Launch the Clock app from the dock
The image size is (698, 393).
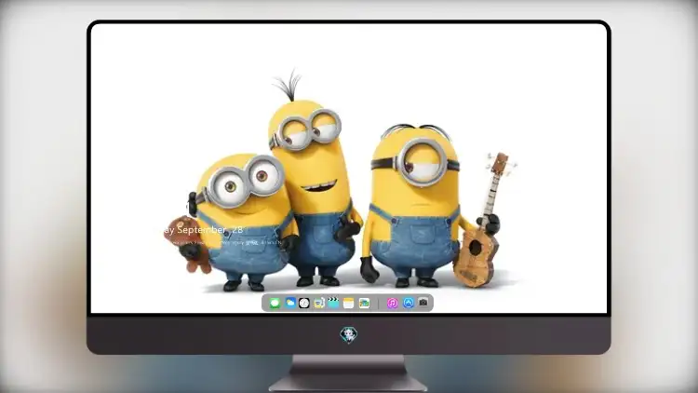click(x=304, y=303)
